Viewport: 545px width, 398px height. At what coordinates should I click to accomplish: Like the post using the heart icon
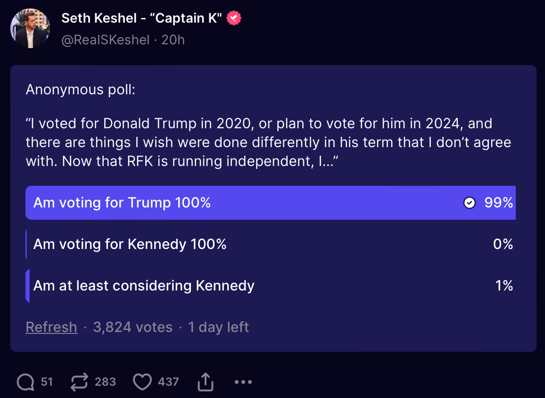pos(142,382)
